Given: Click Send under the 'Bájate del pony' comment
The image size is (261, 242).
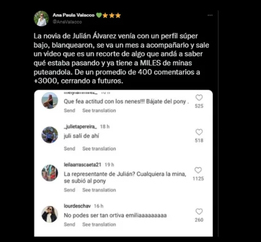Looking at the screenshot, I should [69, 111].
